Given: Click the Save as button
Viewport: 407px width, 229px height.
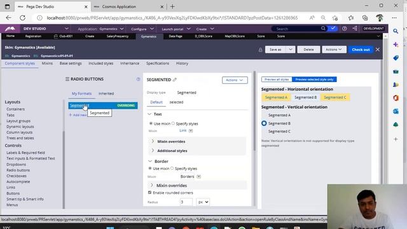Looking at the screenshot, I should pyautogui.click(x=275, y=50).
